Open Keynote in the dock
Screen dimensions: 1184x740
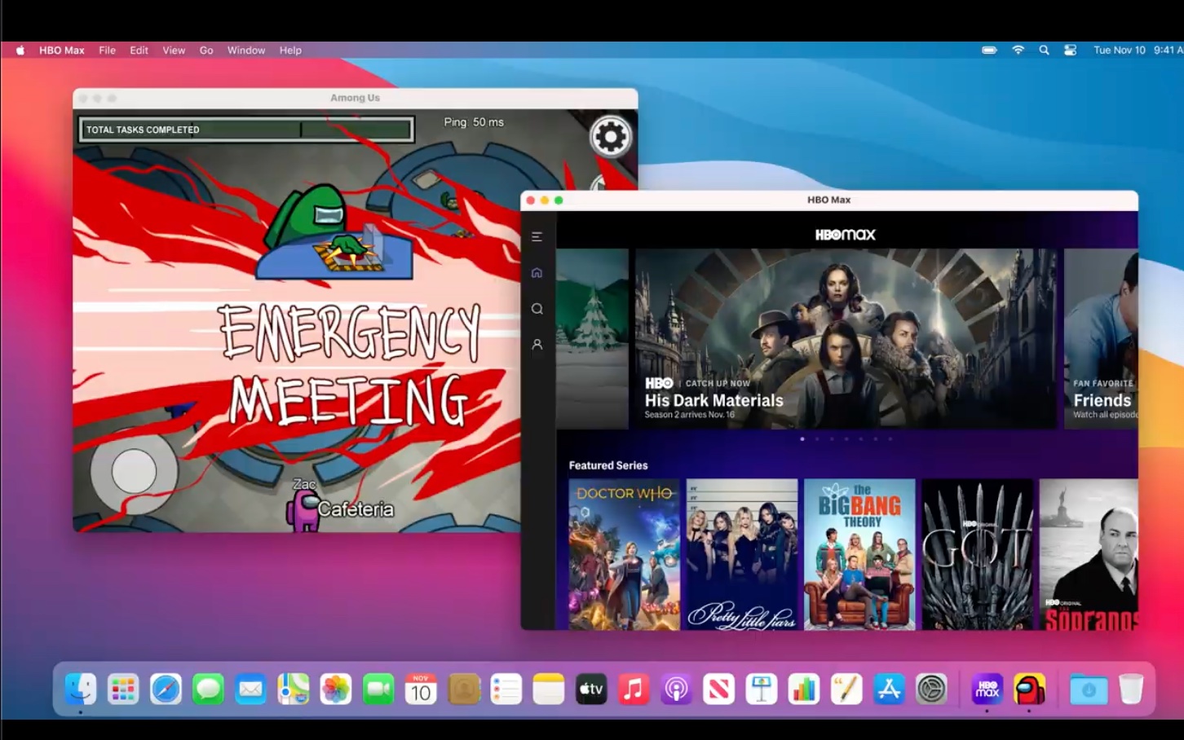[x=762, y=689]
